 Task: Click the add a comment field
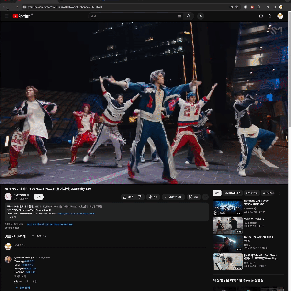pos(110,245)
